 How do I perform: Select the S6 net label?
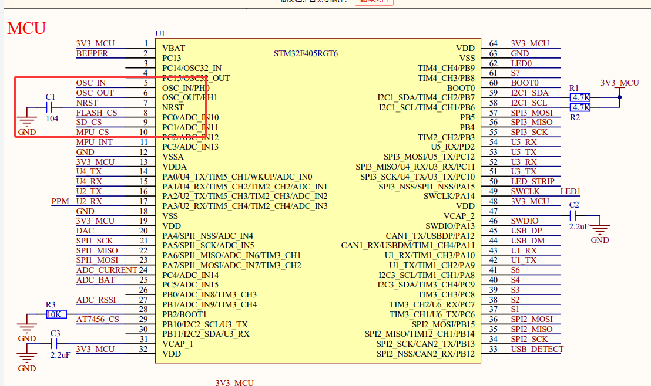[515, 270]
